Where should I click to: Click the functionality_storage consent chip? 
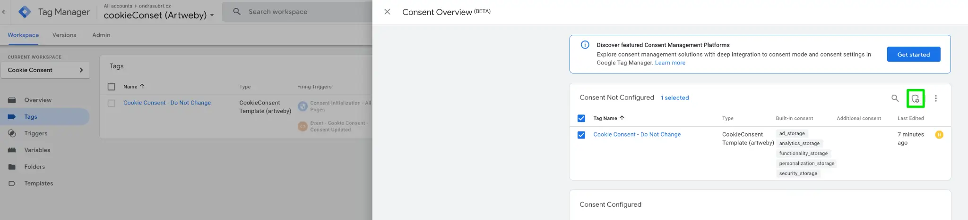click(x=803, y=154)
